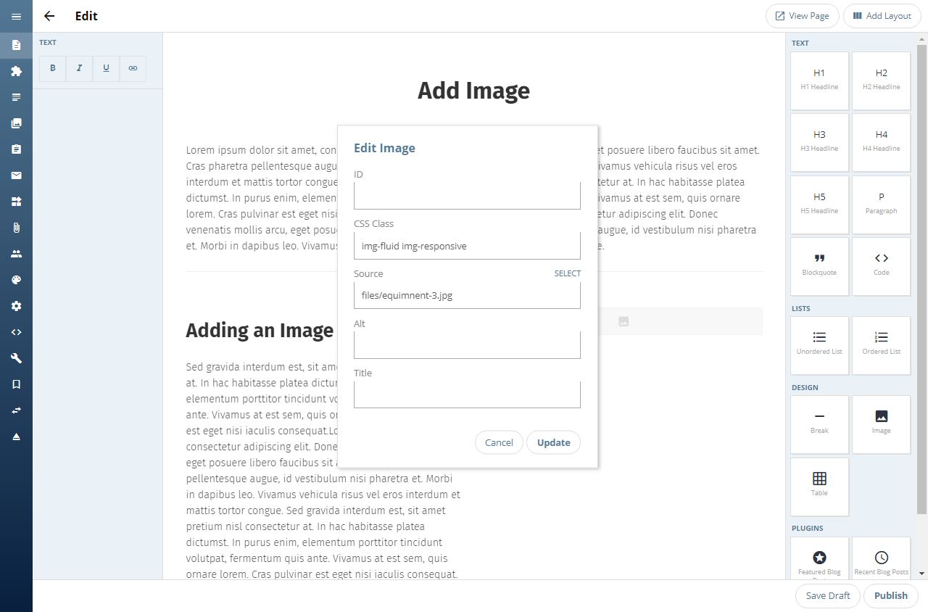
Task: Add a Table element
Action: pos(819,487)
